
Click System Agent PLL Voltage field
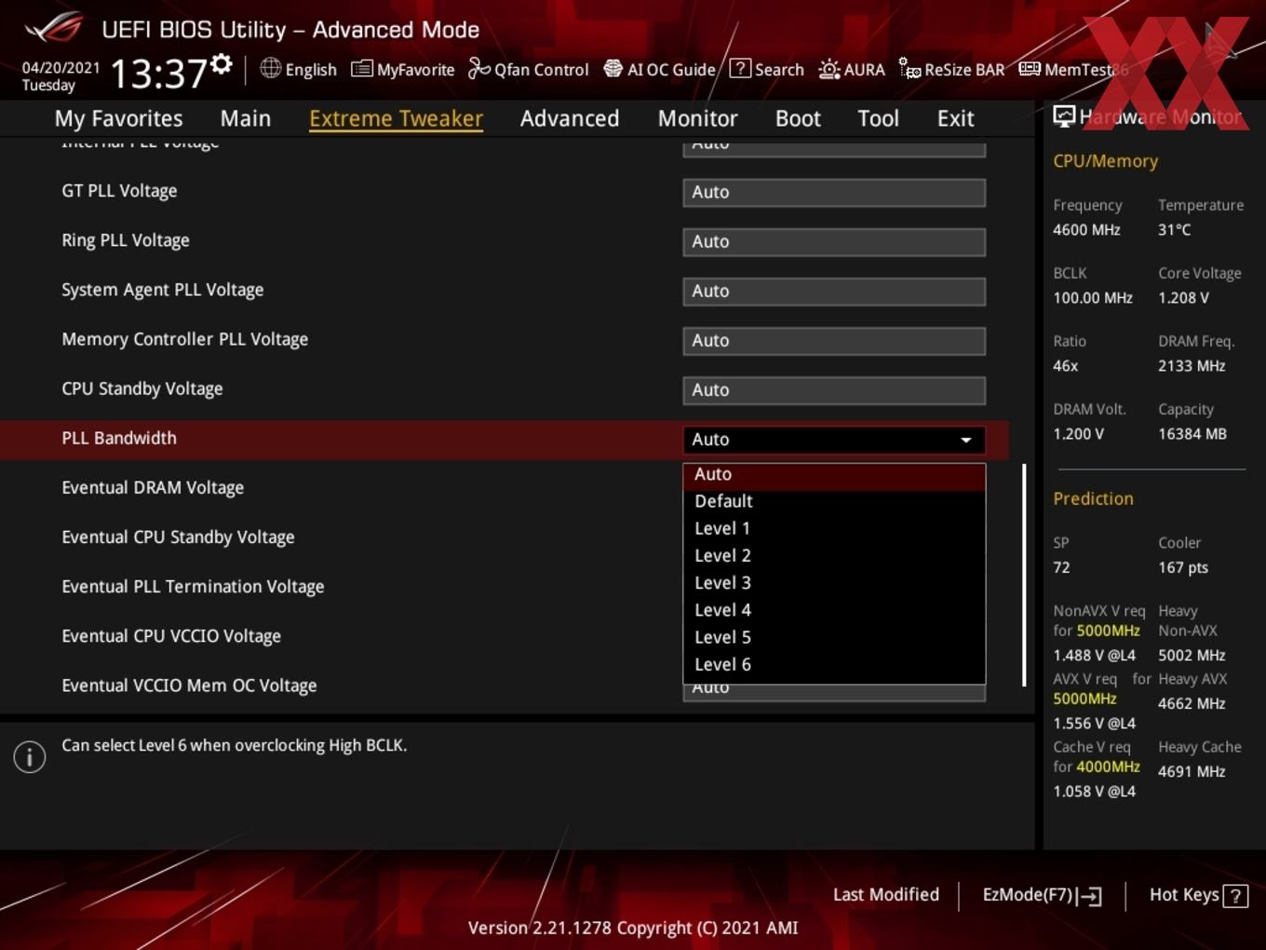[834, 292]
